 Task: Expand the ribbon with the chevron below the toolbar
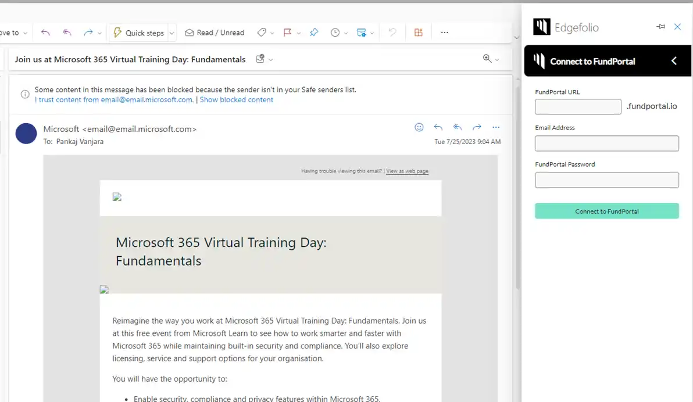point(516,38)
